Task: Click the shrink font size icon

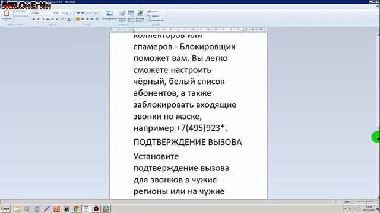Action: [x=71, y=14]
